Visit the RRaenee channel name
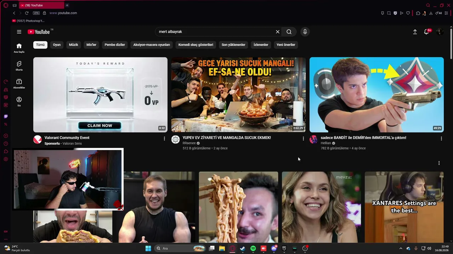Image resolution: width=453 pixels, height=254 pixels. click(x=189, y=143)
